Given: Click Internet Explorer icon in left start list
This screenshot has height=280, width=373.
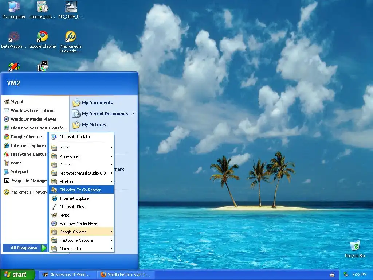Looking at the screenshot, I should click(x=7, y=145).
